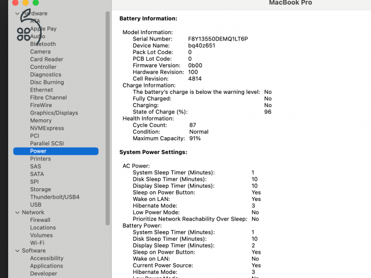The height and width of the screenshot is (278, 371).
Task: Open SATA hardware entry
Action: click(x=37, y=174)
